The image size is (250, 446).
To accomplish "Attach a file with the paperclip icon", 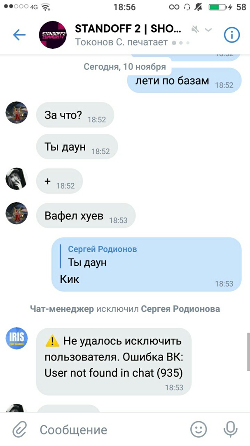I will tap(20, 429).
